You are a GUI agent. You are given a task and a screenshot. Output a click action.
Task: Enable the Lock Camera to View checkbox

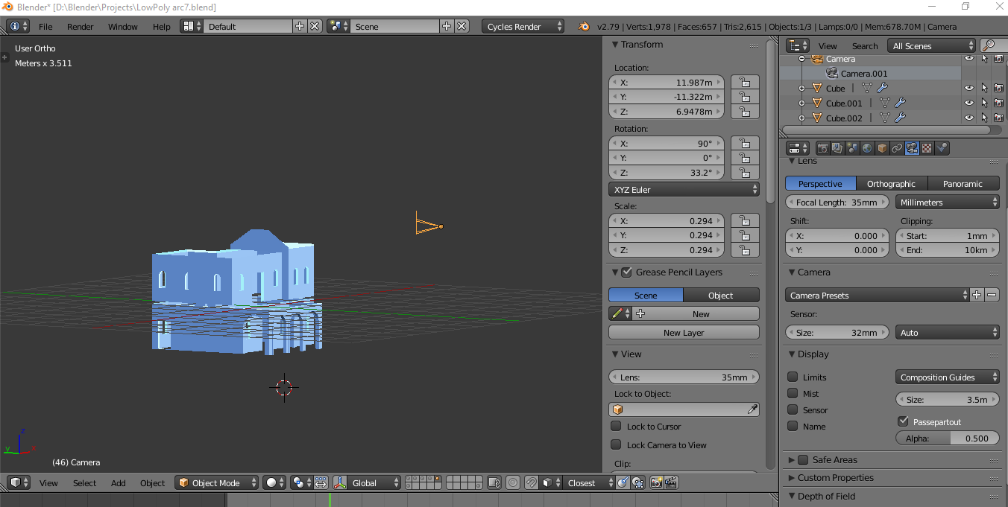(x=616, y=444)
